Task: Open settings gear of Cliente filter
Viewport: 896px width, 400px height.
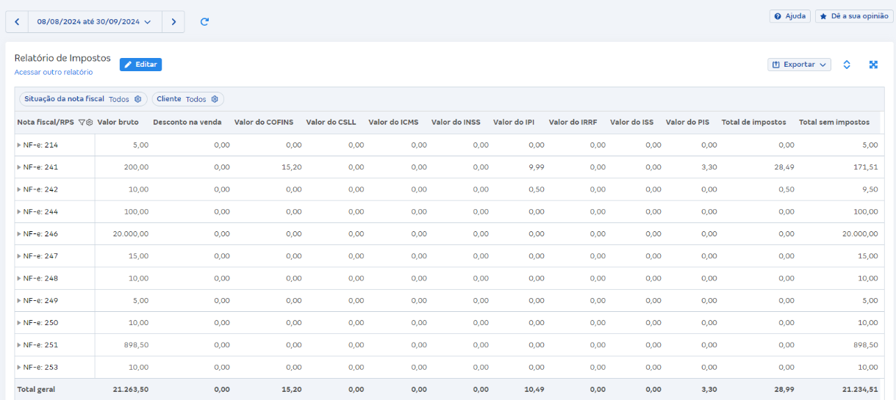Action: tap(215, 99)
